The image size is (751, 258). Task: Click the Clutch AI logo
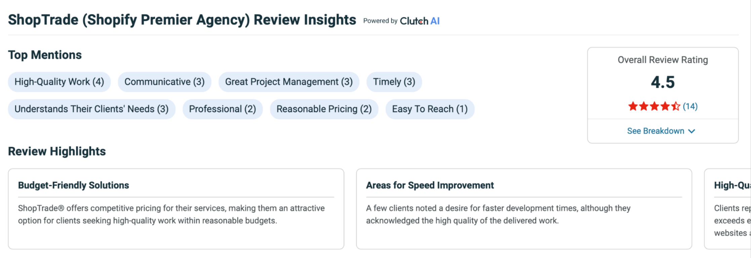[x=420, y=21]
